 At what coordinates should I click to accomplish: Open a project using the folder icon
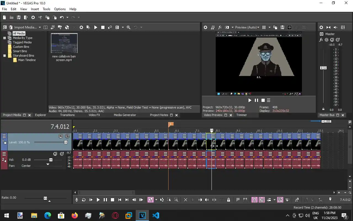click(x=12, y=17)
